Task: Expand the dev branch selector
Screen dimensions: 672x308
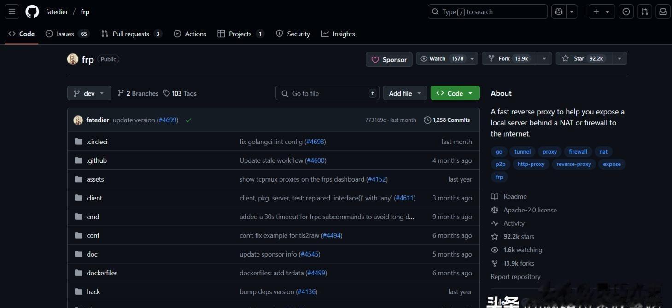Action: point(89,93)
